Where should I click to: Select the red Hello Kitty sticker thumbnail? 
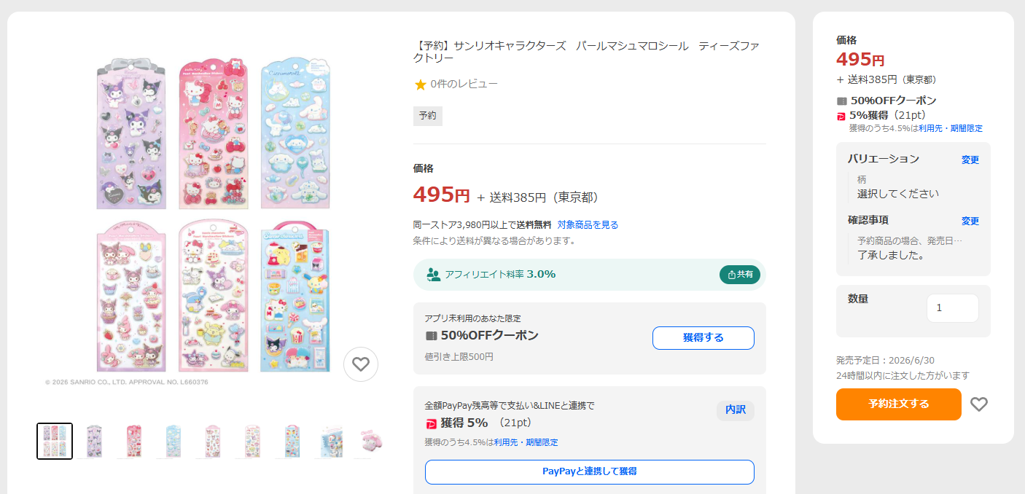tap(133, 441)
